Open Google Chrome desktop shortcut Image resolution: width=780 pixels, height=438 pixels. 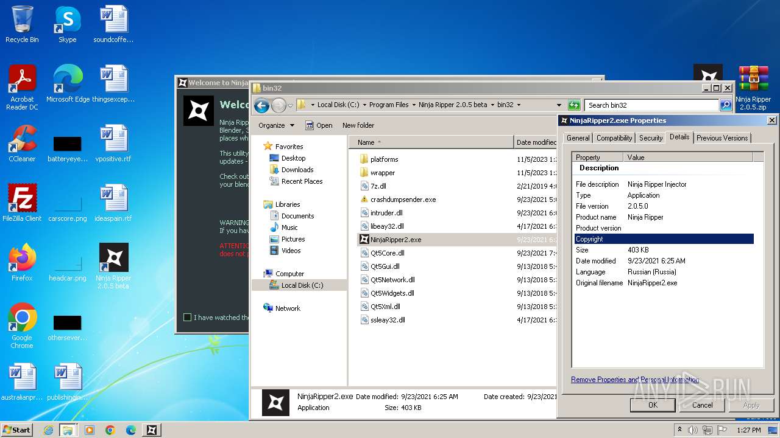pos(22,327)
